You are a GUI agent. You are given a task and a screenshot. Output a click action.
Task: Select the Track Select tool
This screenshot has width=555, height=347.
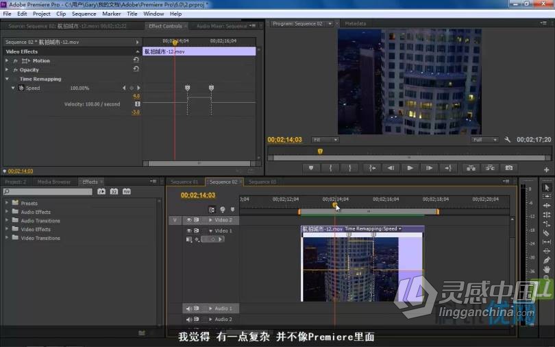click(x=547, y=196)
